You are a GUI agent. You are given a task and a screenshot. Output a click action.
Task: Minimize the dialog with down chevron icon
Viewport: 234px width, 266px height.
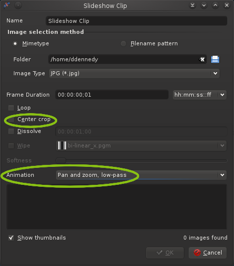click(x=204, y=5)
